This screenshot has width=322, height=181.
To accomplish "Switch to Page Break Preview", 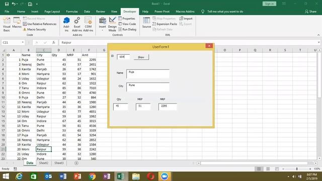I will point(277,169).
